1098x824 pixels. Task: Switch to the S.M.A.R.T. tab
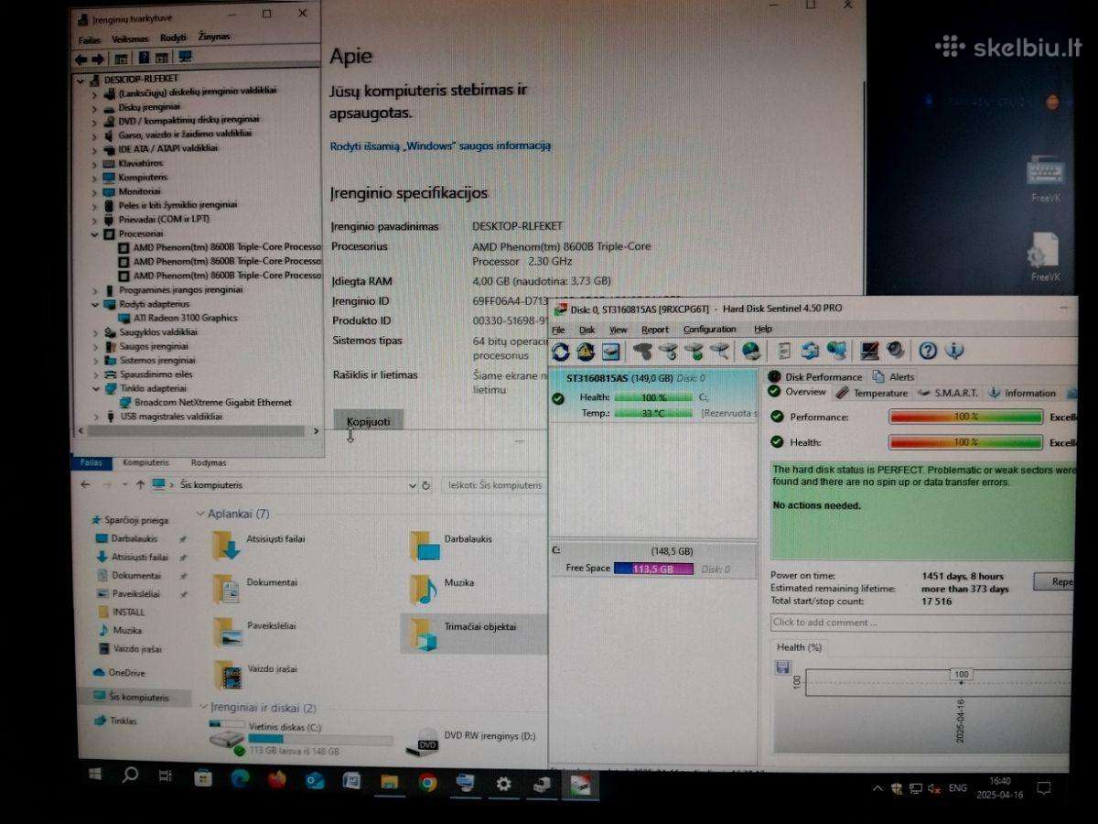pyautogui.click(x=948, y=393)
